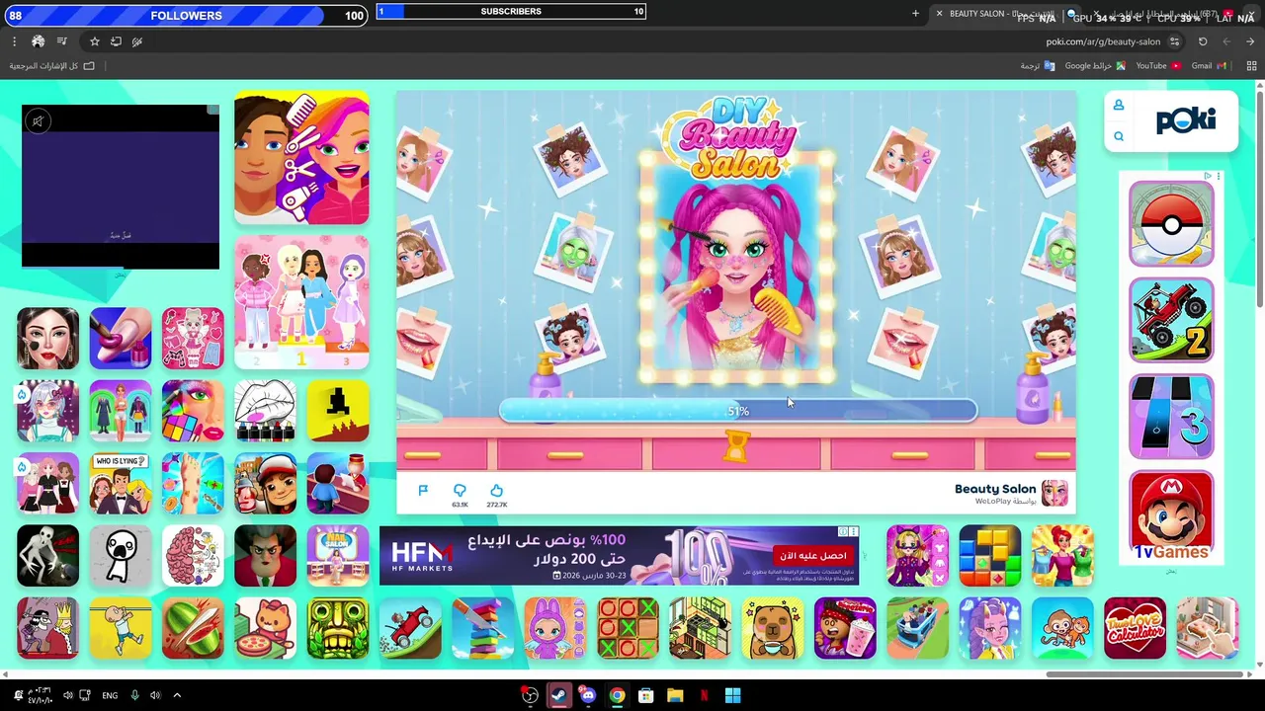Open the Gmail bookmark
Viewport: 1265px width, 711px height.
click(1209, 66)
